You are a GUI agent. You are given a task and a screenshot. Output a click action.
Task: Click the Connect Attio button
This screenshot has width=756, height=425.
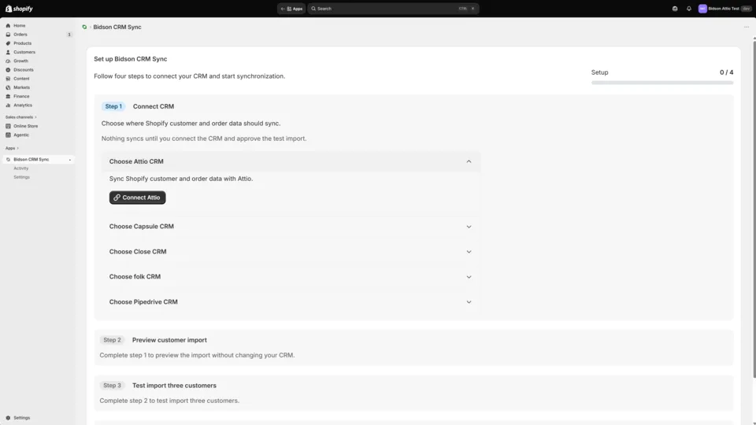coord(137,198)
